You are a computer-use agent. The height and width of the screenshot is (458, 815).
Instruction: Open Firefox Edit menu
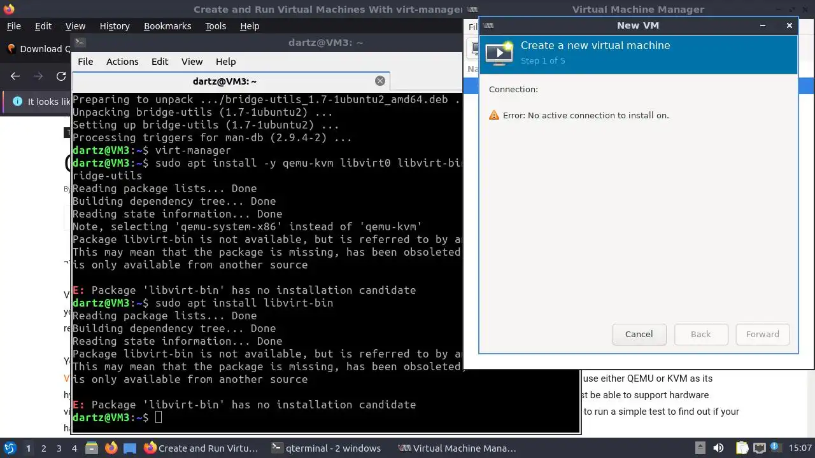click(43, 26)
